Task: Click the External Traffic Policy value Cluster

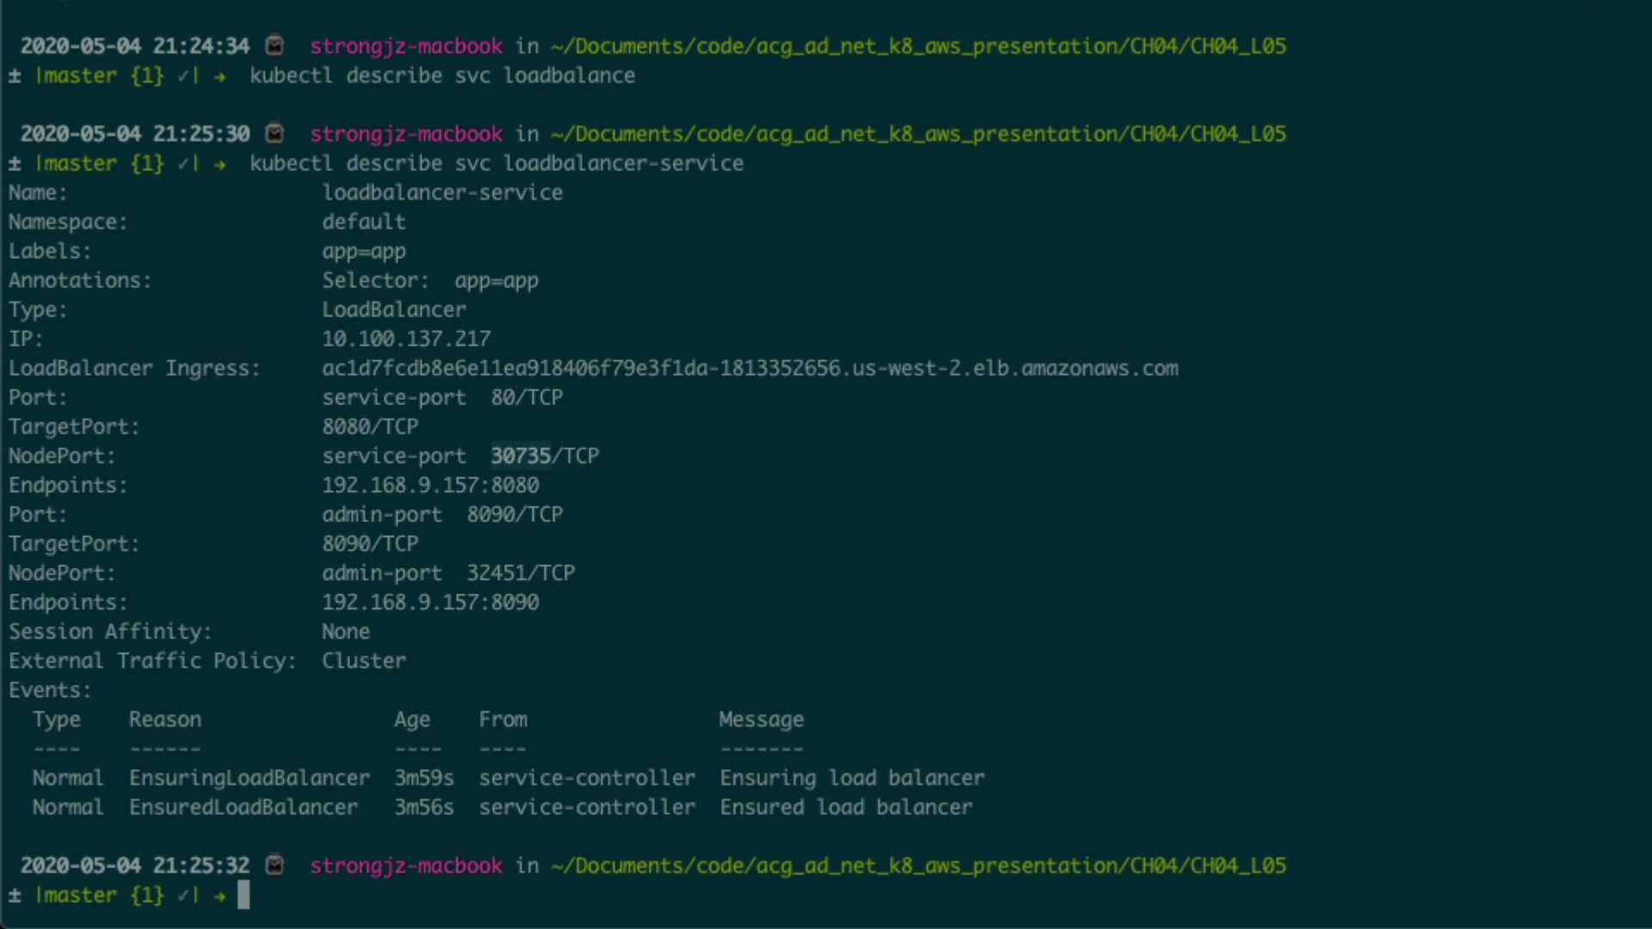Action: (x=364, y=661)
